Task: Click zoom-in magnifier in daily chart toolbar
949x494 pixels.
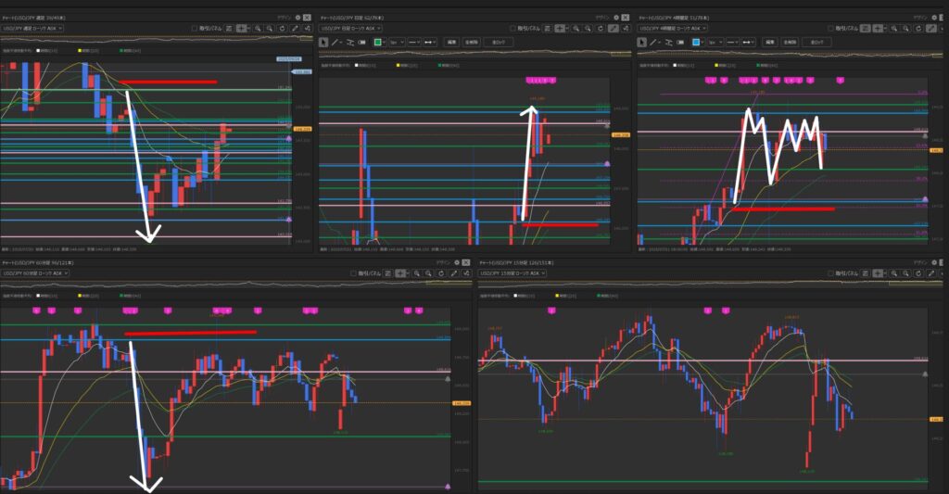Action: [576, 29]
